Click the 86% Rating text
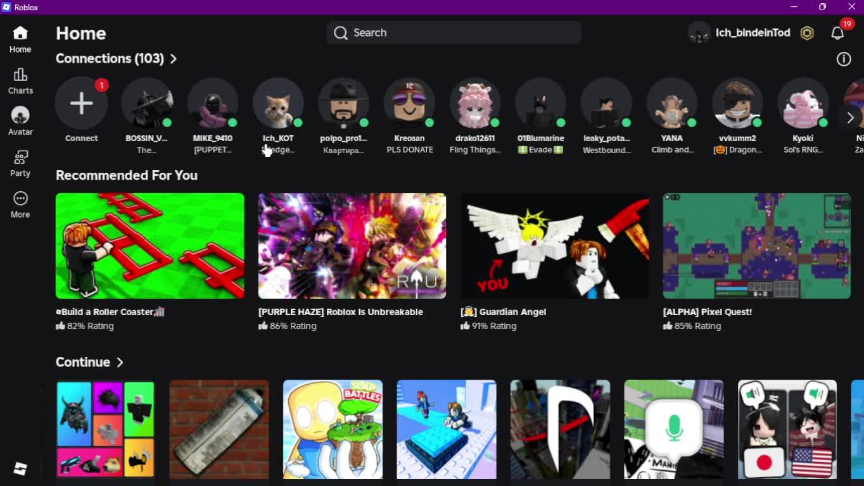This screenshot has height=486, width=864. (293, 326)
